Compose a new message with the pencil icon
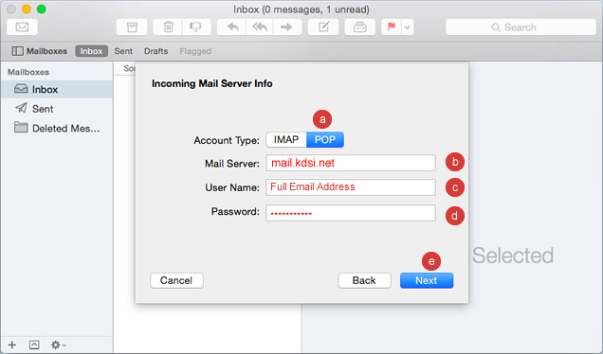Image resolution: width=603 pixels, height=354 pixels. 323,27
